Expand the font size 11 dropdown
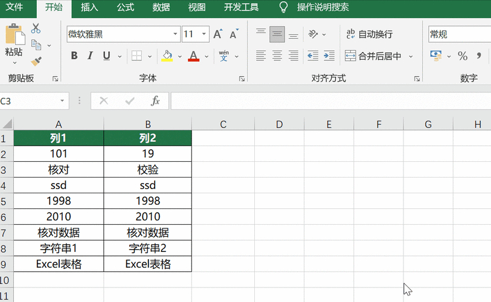The height and width of the screenshot is (302, 491). point(205,34)
